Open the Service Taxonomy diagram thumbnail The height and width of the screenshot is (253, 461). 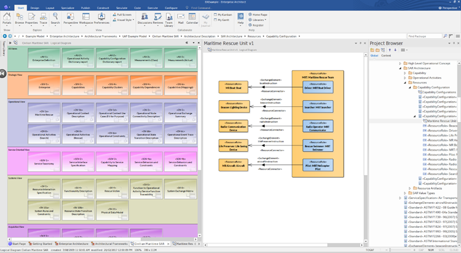click(x=44, y=162)
